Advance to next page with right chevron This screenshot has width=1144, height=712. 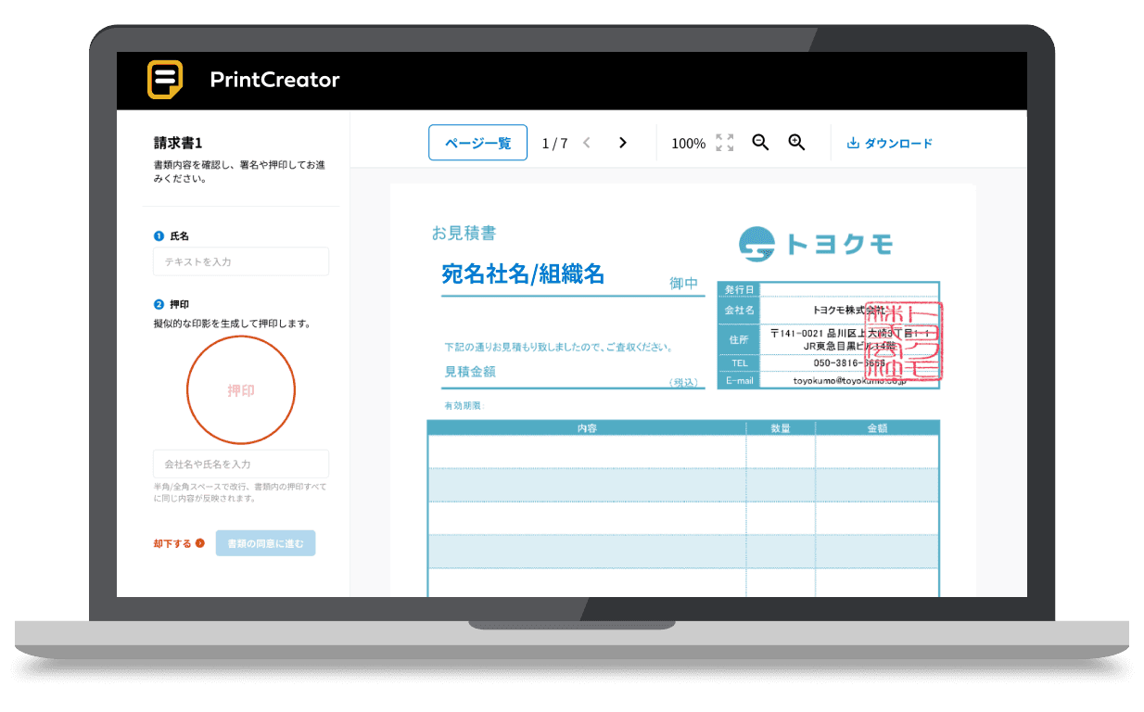pyautogui.click(x=623, y=143)
